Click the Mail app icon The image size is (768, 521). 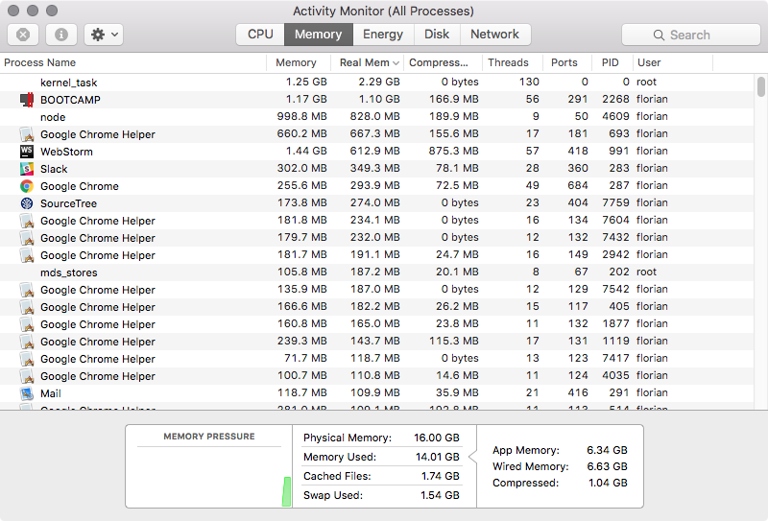[x=27, y=393]
